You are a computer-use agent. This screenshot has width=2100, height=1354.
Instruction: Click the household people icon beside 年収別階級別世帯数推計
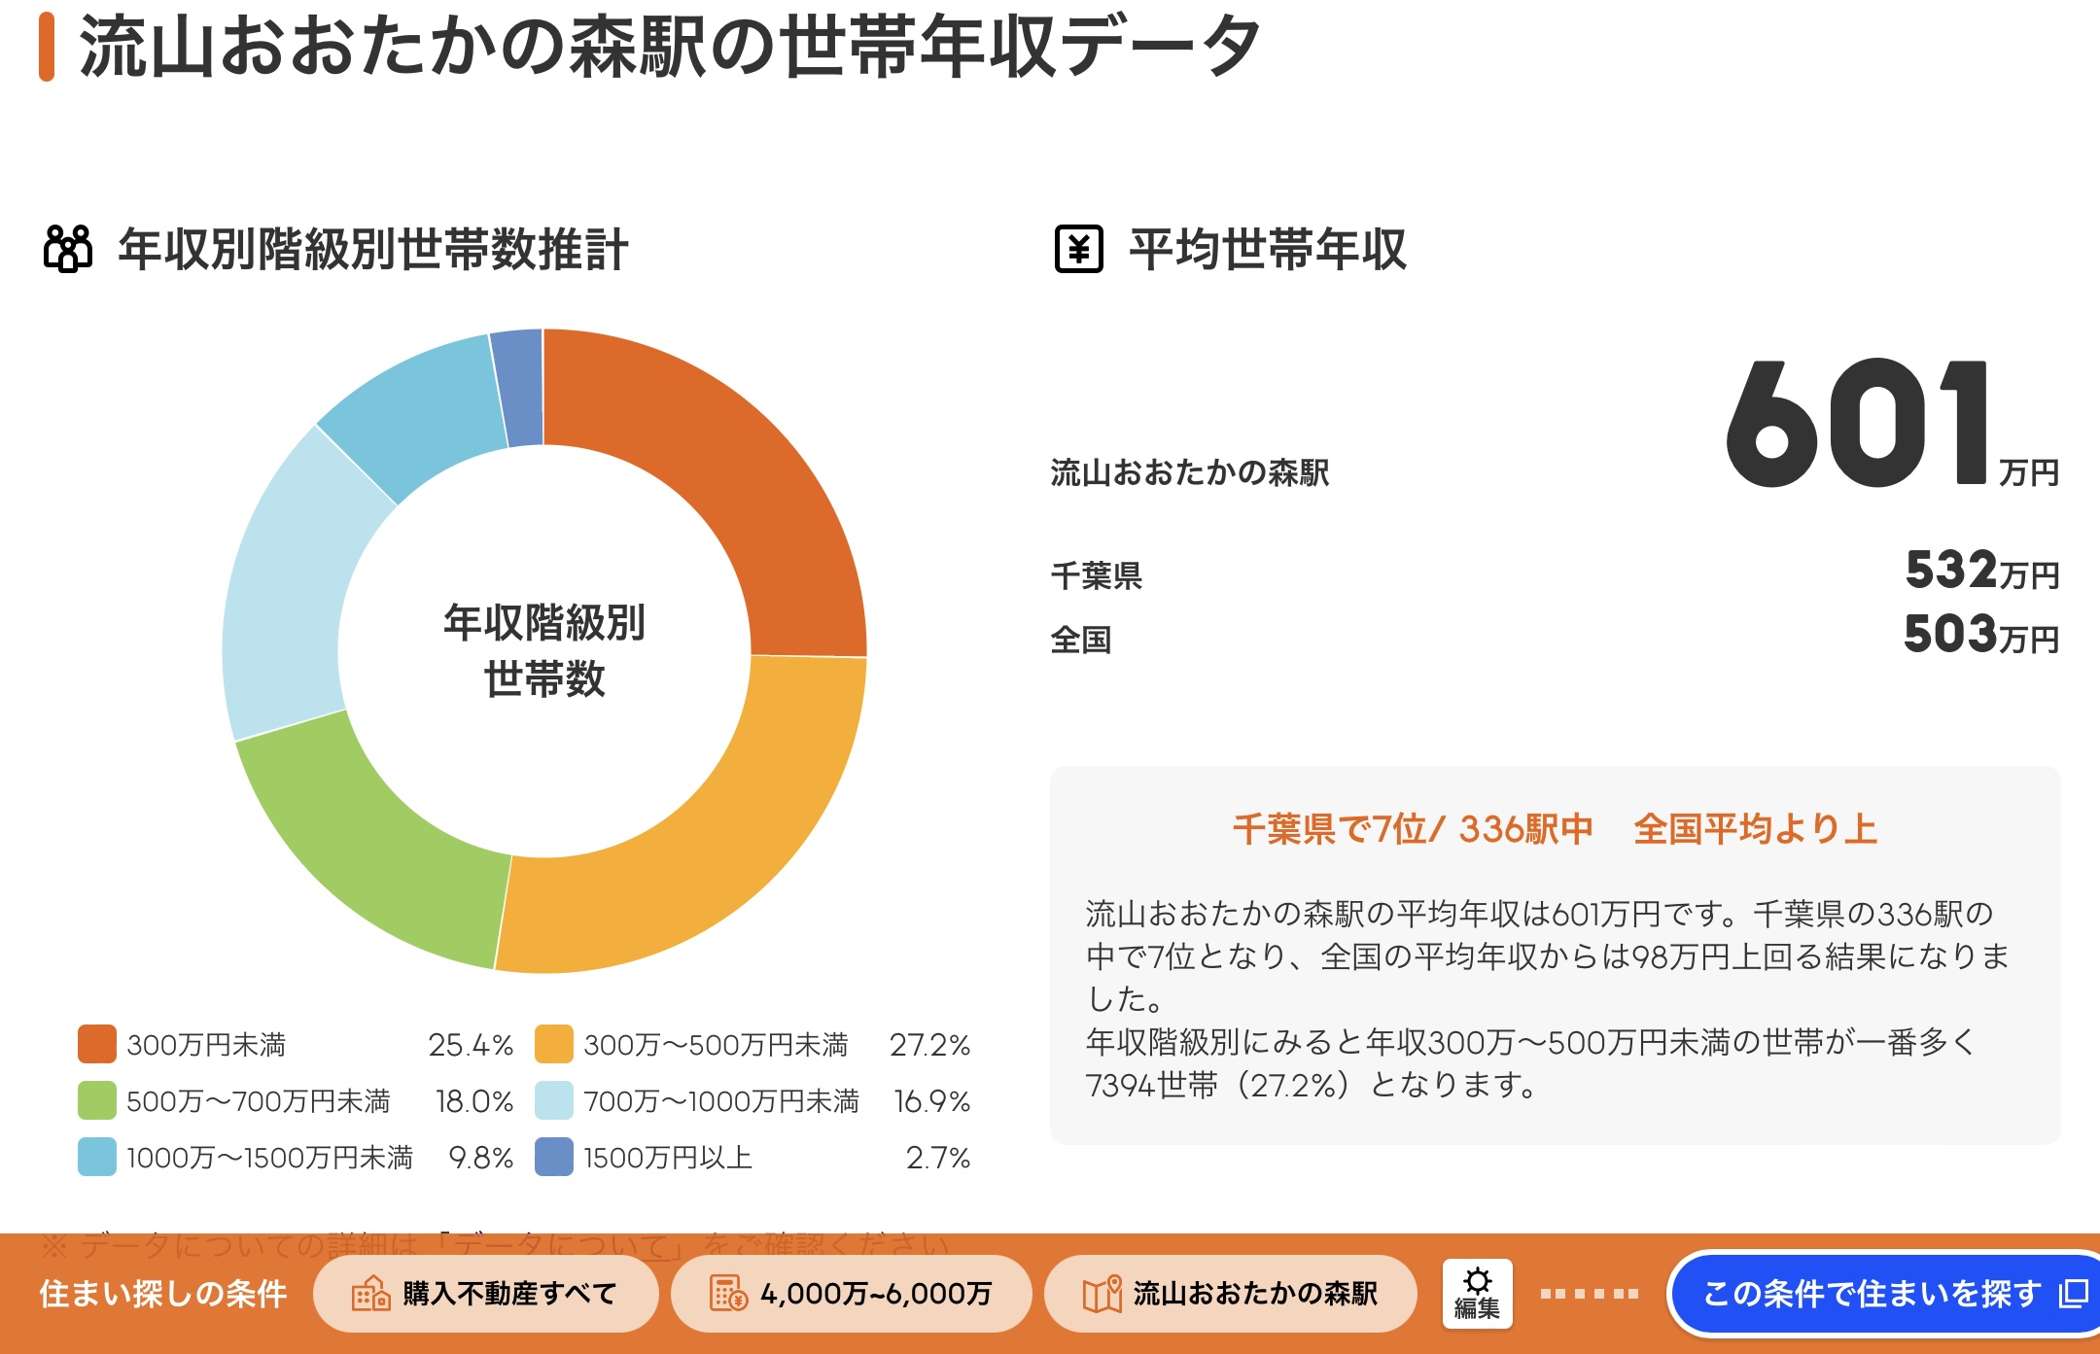click(68, 249)
